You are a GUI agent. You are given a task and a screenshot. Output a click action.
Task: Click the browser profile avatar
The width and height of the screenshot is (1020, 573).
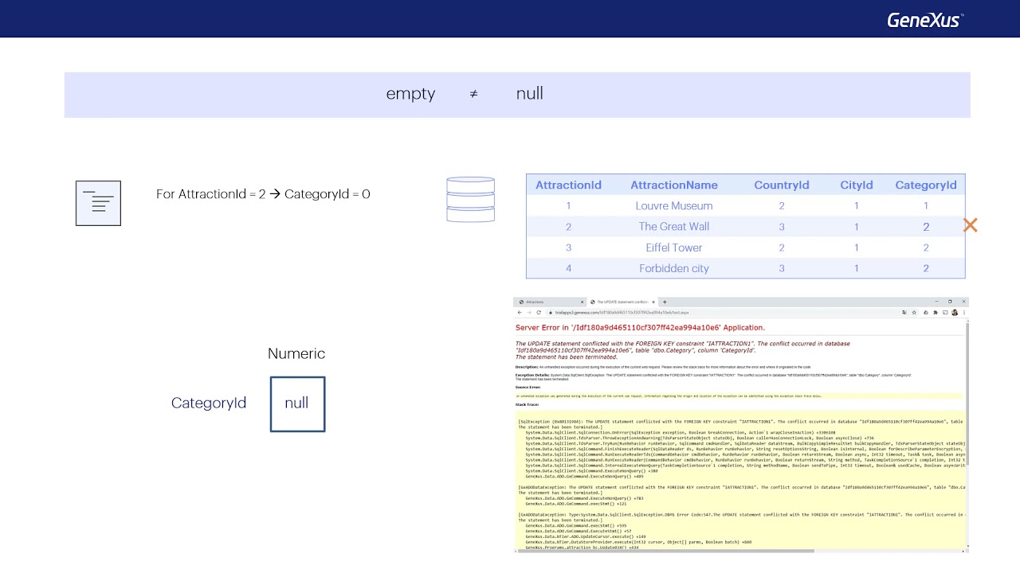click(955, 312)
